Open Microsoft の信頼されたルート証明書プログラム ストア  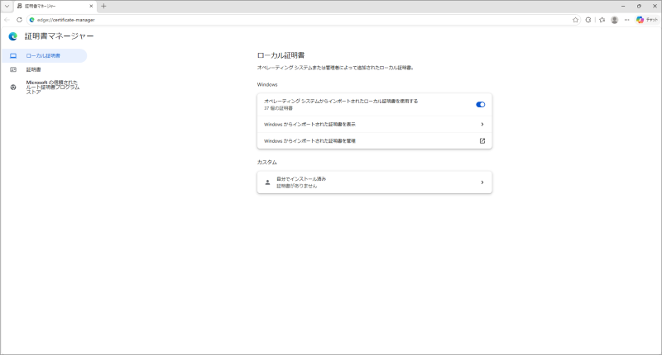coord(45,88)
